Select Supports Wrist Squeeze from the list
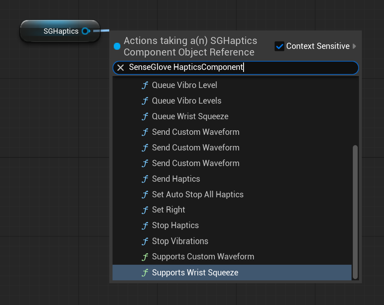 coord(195,272)
